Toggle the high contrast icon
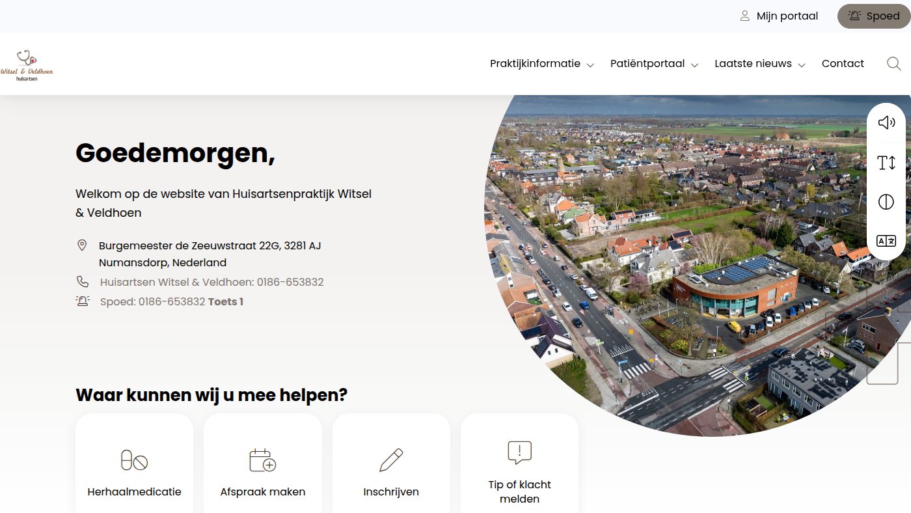 [886, 202]
